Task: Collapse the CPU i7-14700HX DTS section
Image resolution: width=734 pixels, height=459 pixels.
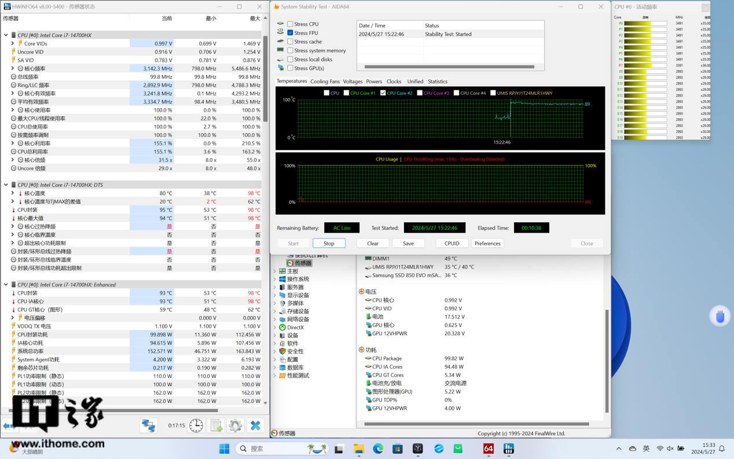Action: pos(6,185)
